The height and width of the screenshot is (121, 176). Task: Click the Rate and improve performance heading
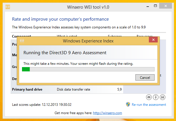pyautogui.click(x=60, y=19)
